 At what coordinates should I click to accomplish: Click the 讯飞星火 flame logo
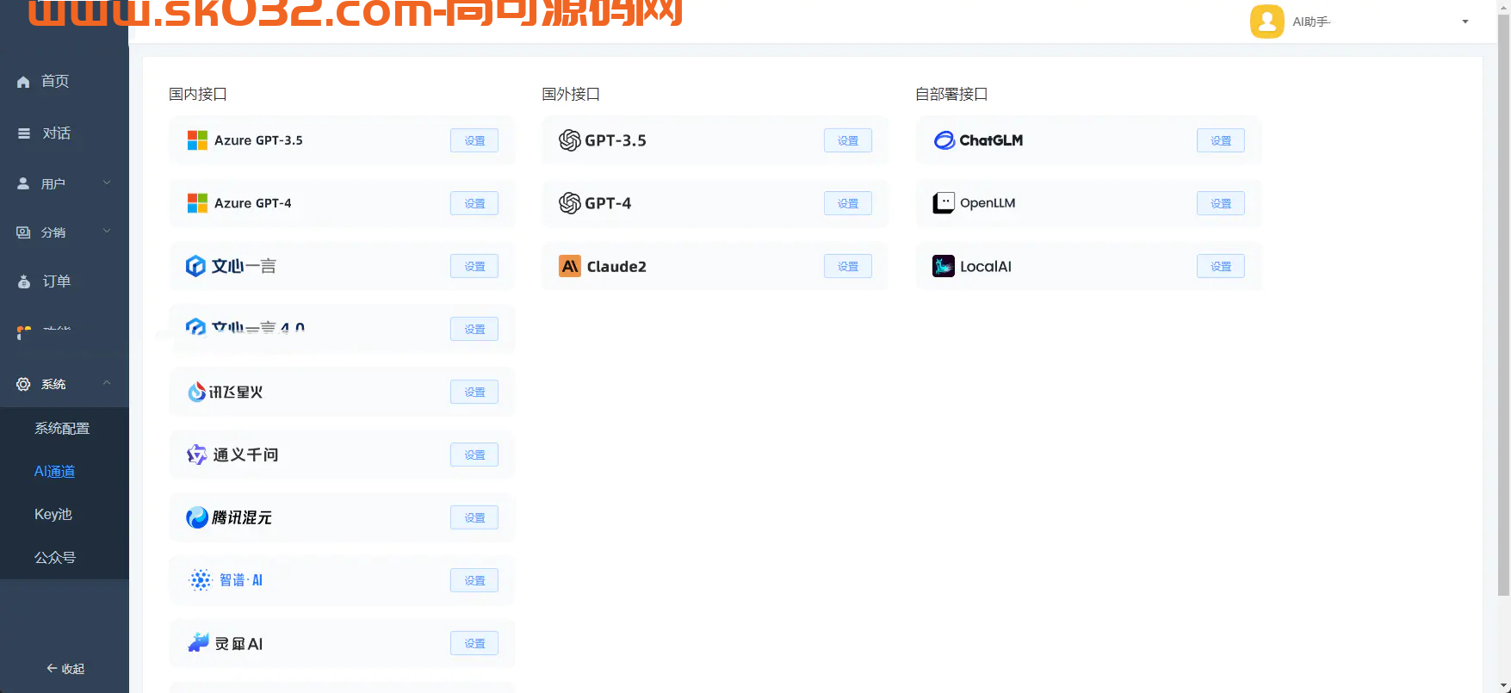coord(197,392)
